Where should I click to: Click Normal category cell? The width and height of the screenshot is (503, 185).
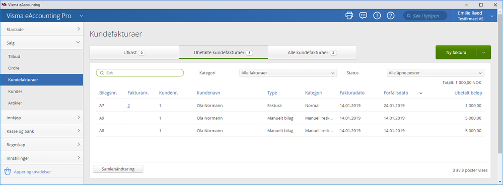coord(312,106)
